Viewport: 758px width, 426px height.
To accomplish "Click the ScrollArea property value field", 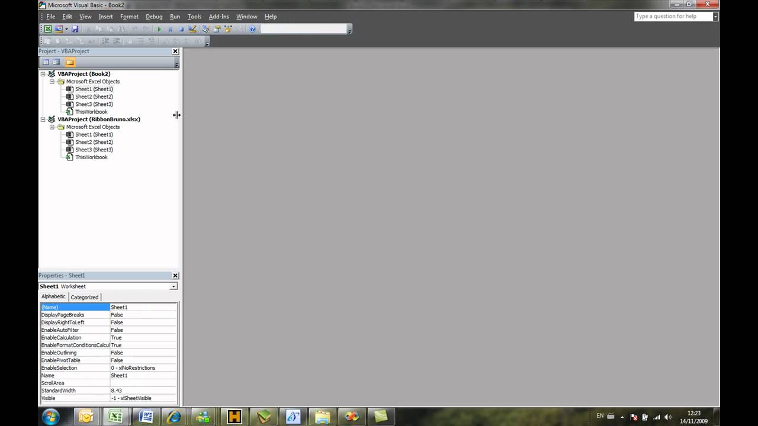I will [143, 383].
